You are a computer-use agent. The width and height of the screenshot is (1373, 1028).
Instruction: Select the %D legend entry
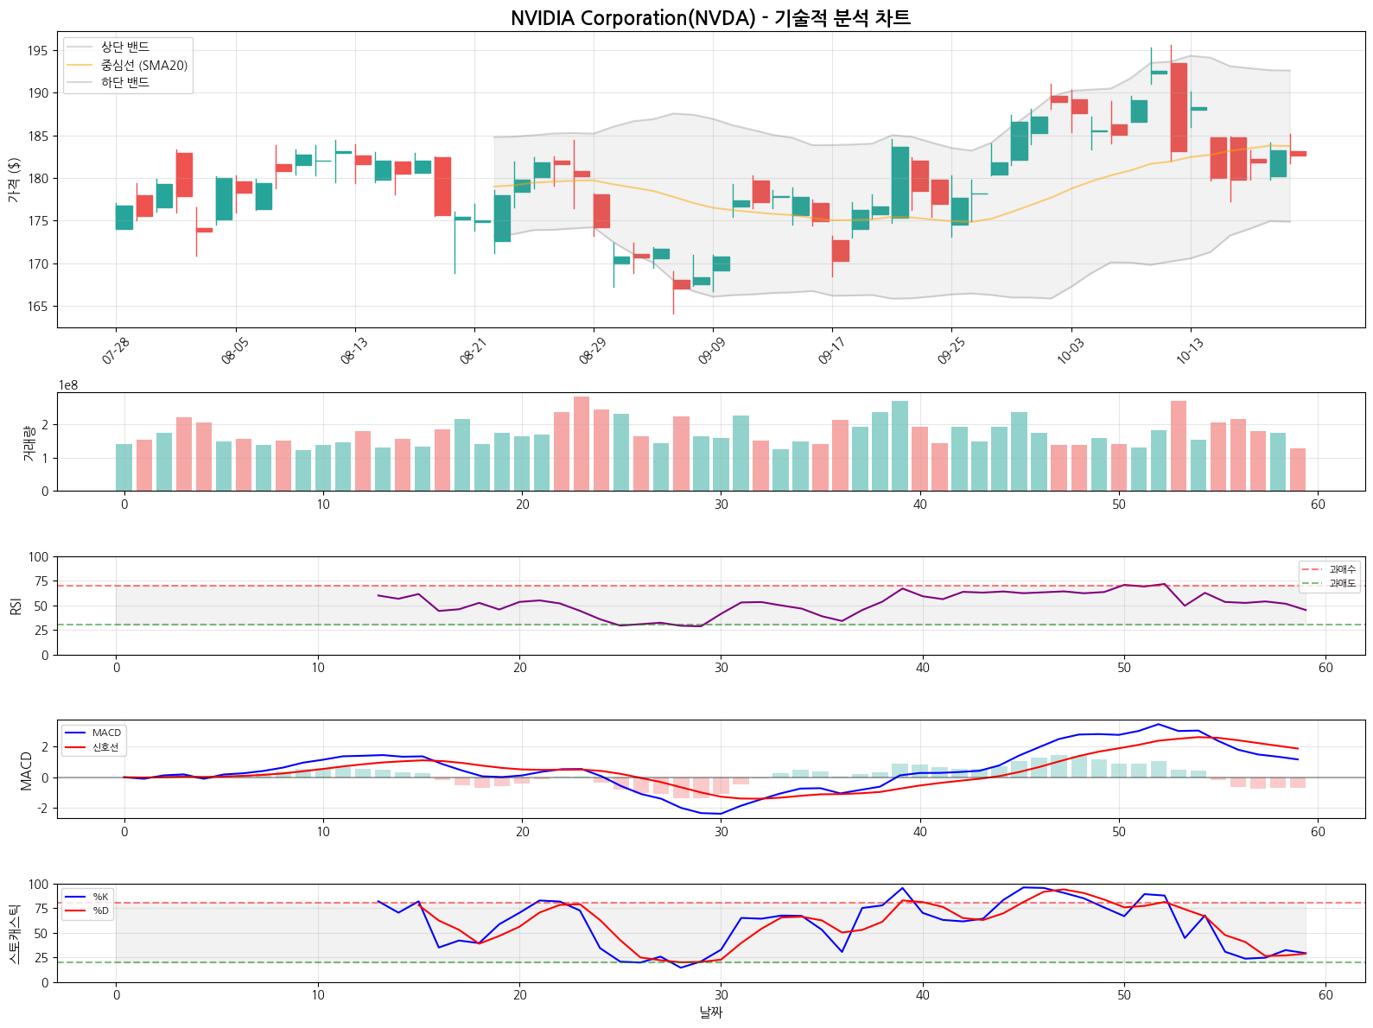[x=100, y=911]
